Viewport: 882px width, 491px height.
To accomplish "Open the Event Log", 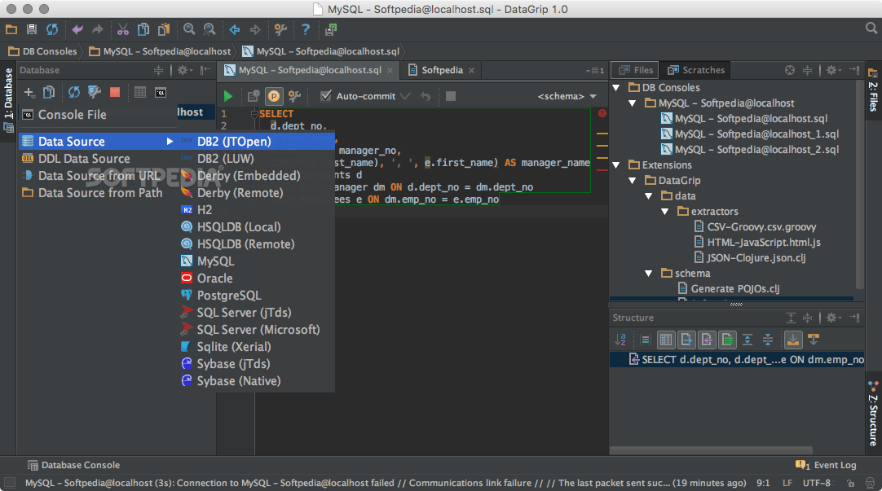I will pos(826,465).
